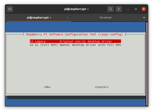Open the hamburger menu
This screenshot has height=112, width=153.
click(x=119, y=9)
